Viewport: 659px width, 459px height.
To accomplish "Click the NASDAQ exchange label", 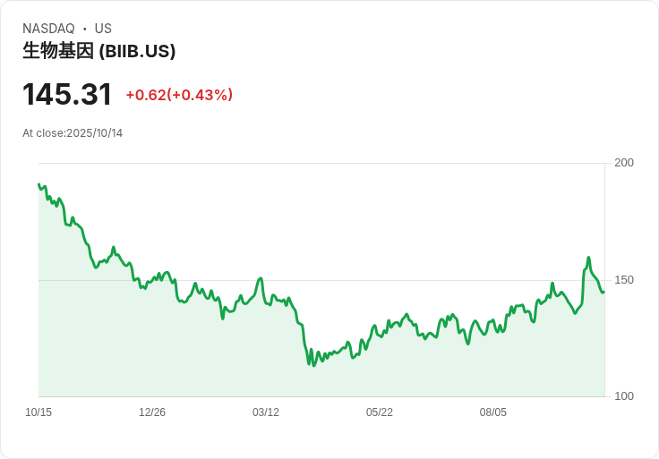I will click(x=48, y=29).
